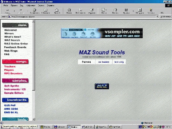
Task: Refresh the page using the Refresh icon
Action: (x=45, y=11)
